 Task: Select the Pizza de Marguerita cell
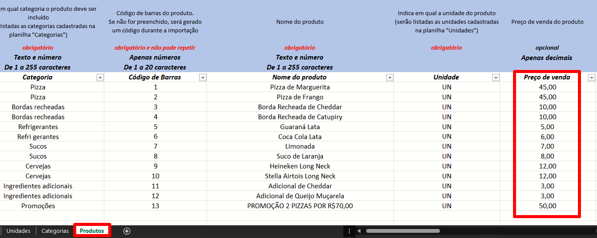[x=300, y=87]
